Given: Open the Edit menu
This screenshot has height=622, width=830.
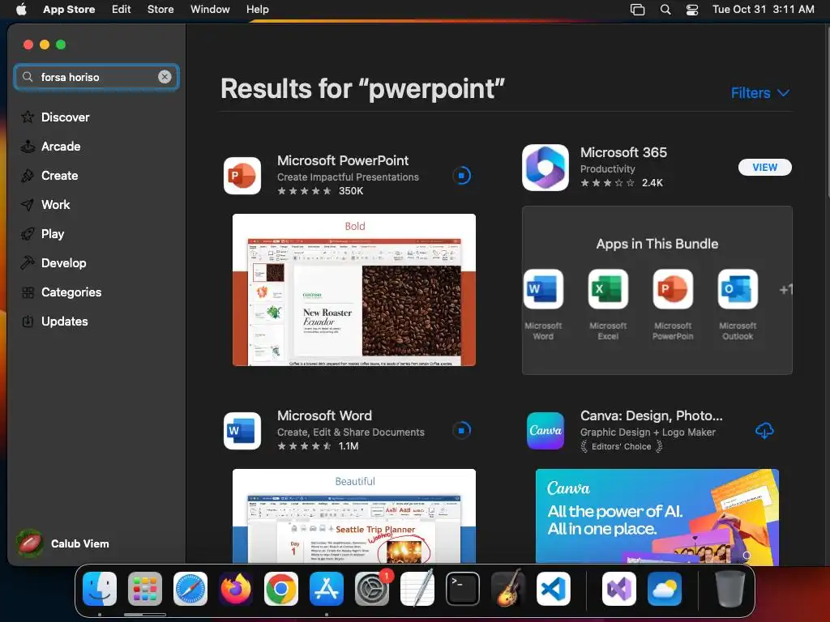Looking at the screenshot, I should pos(122,9).
